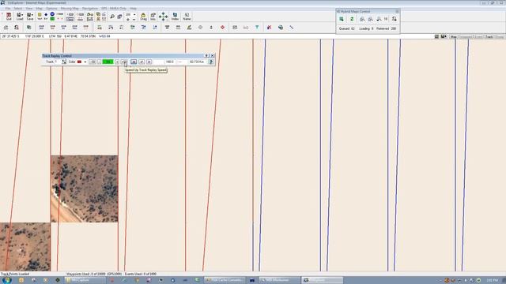
Task: Open the Options menu
Action: tap(51, 9)
